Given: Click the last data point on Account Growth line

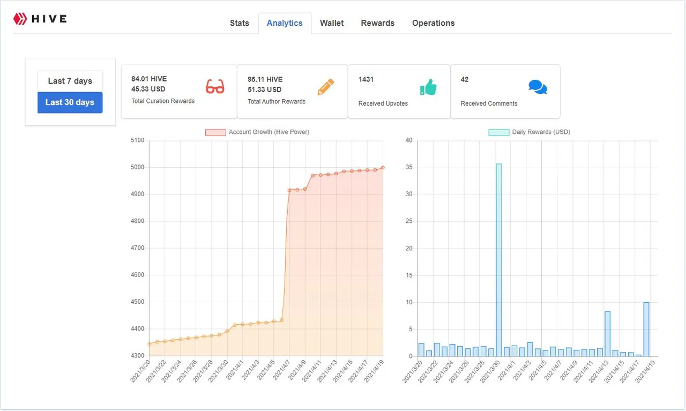Looking at the screenshot, I should (383, 168).
